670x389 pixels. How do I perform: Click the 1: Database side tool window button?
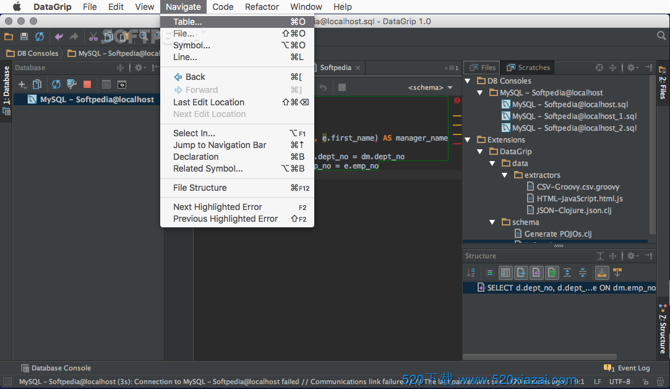pos(6,90)
